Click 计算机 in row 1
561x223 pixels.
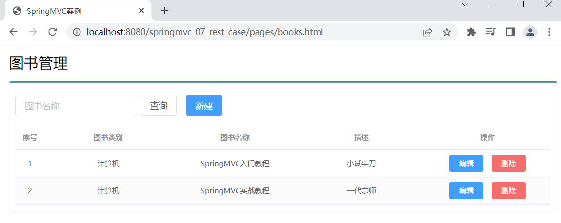pyautogui.click(x=108, y=164)
